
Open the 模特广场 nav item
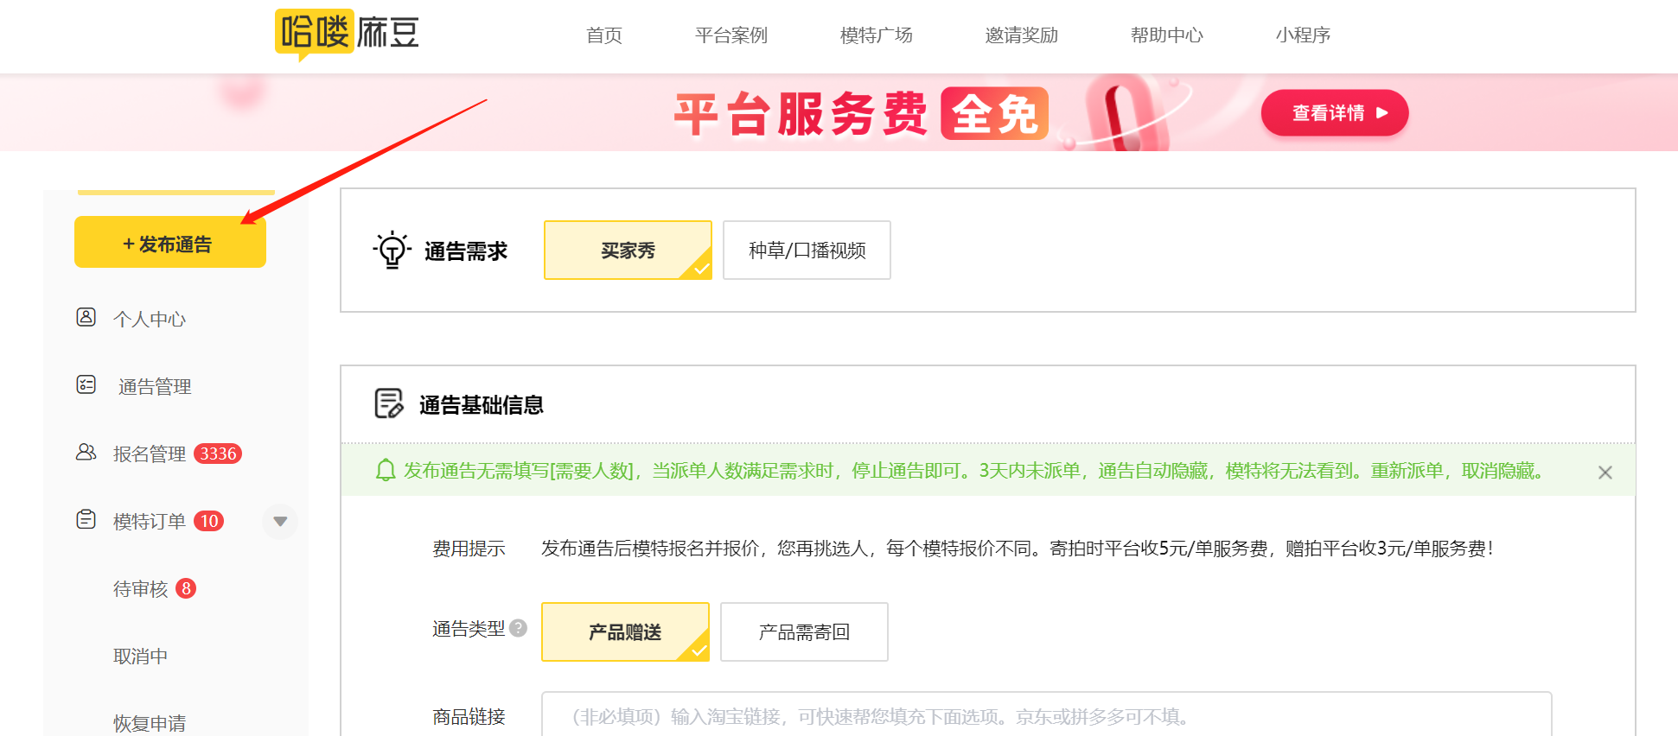pos(876,35)
